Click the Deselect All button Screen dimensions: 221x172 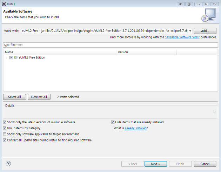click(x=39, y=97)
